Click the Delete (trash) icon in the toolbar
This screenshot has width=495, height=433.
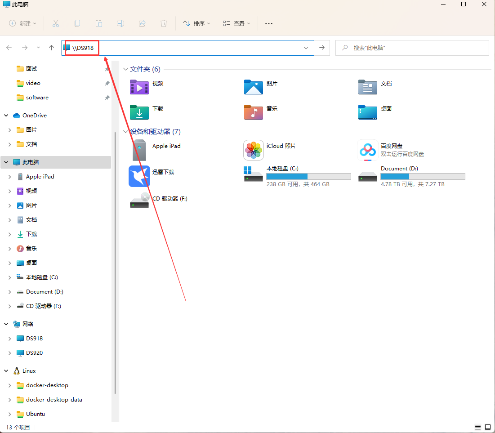163,23
